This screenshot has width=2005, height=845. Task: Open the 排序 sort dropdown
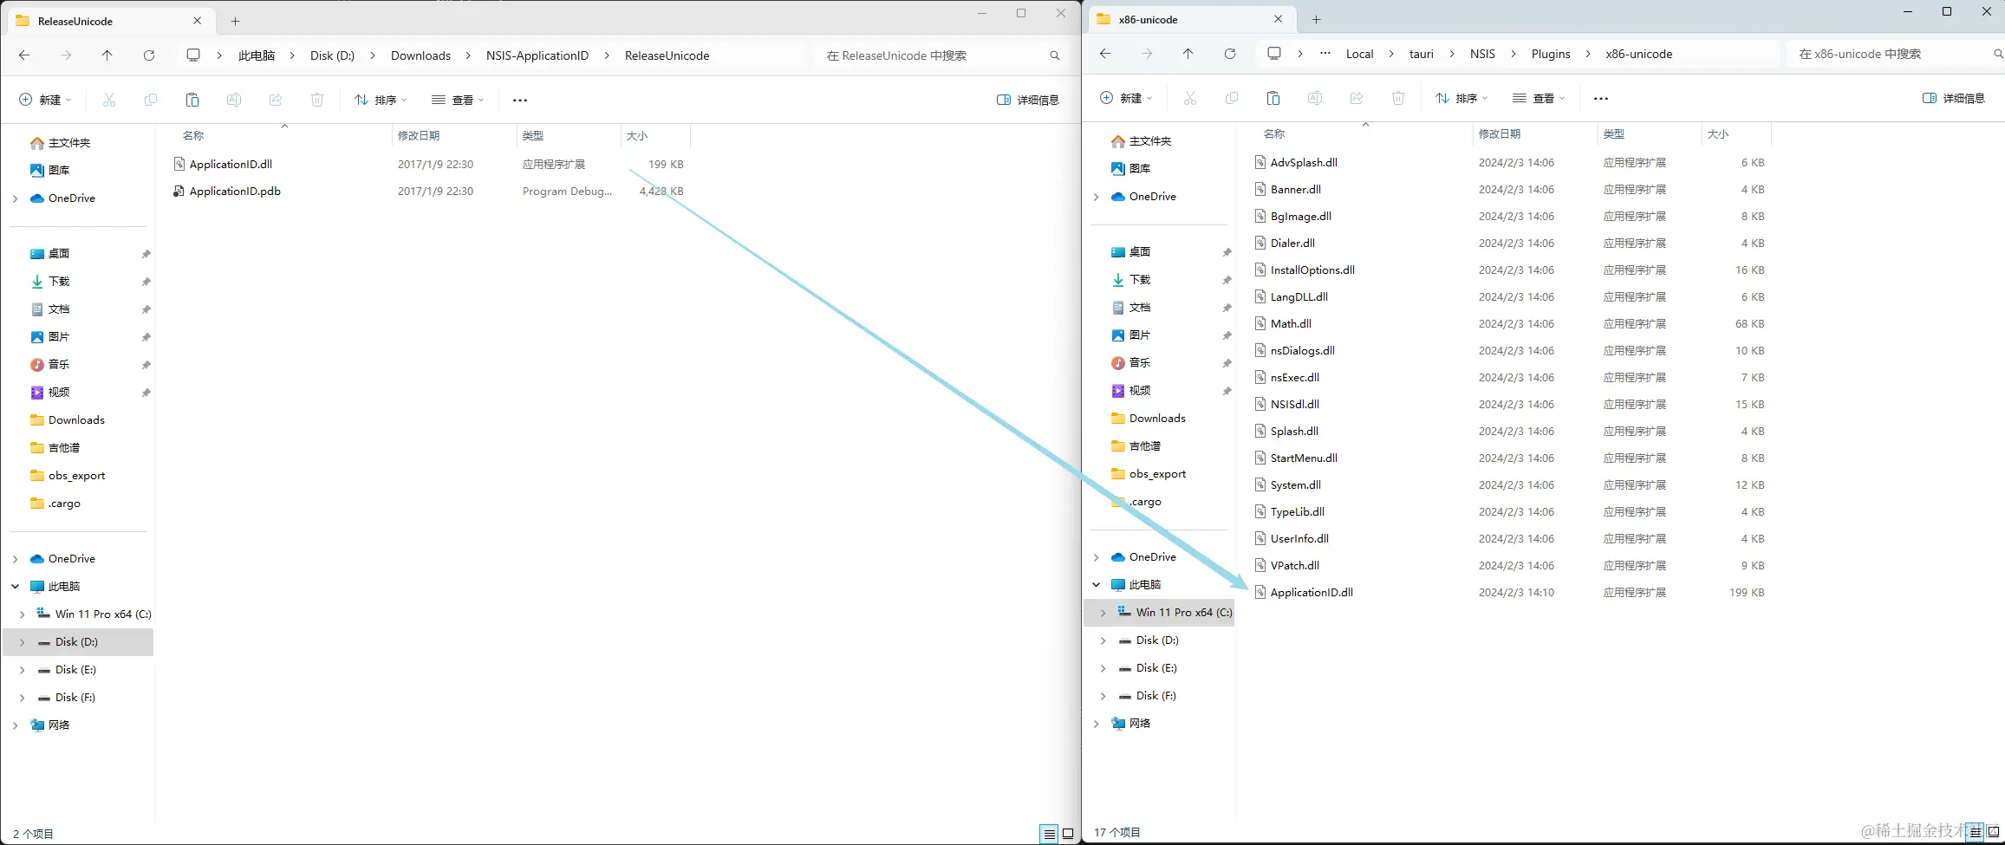point(379,100)
